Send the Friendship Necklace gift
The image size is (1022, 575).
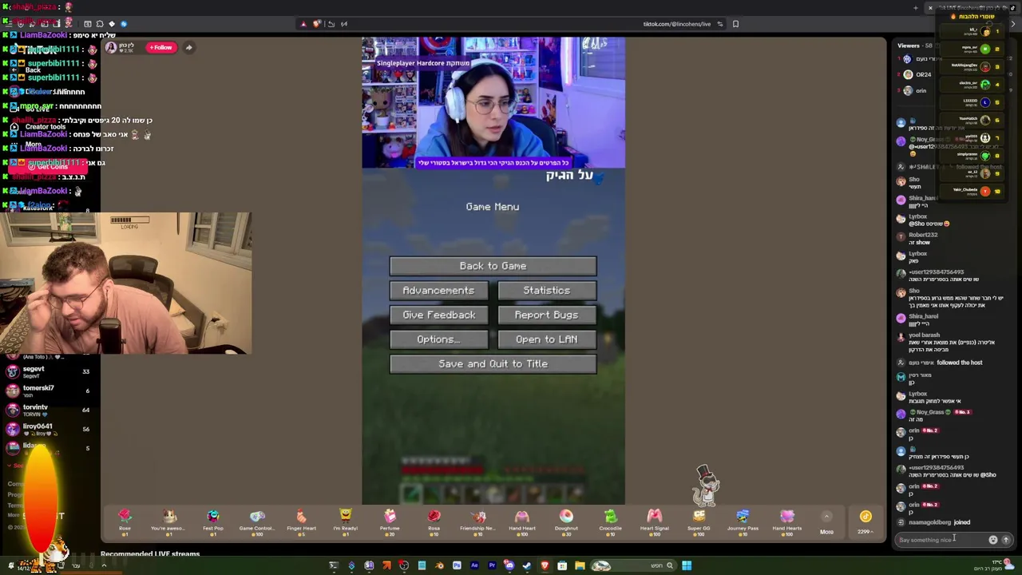(477, 521)
